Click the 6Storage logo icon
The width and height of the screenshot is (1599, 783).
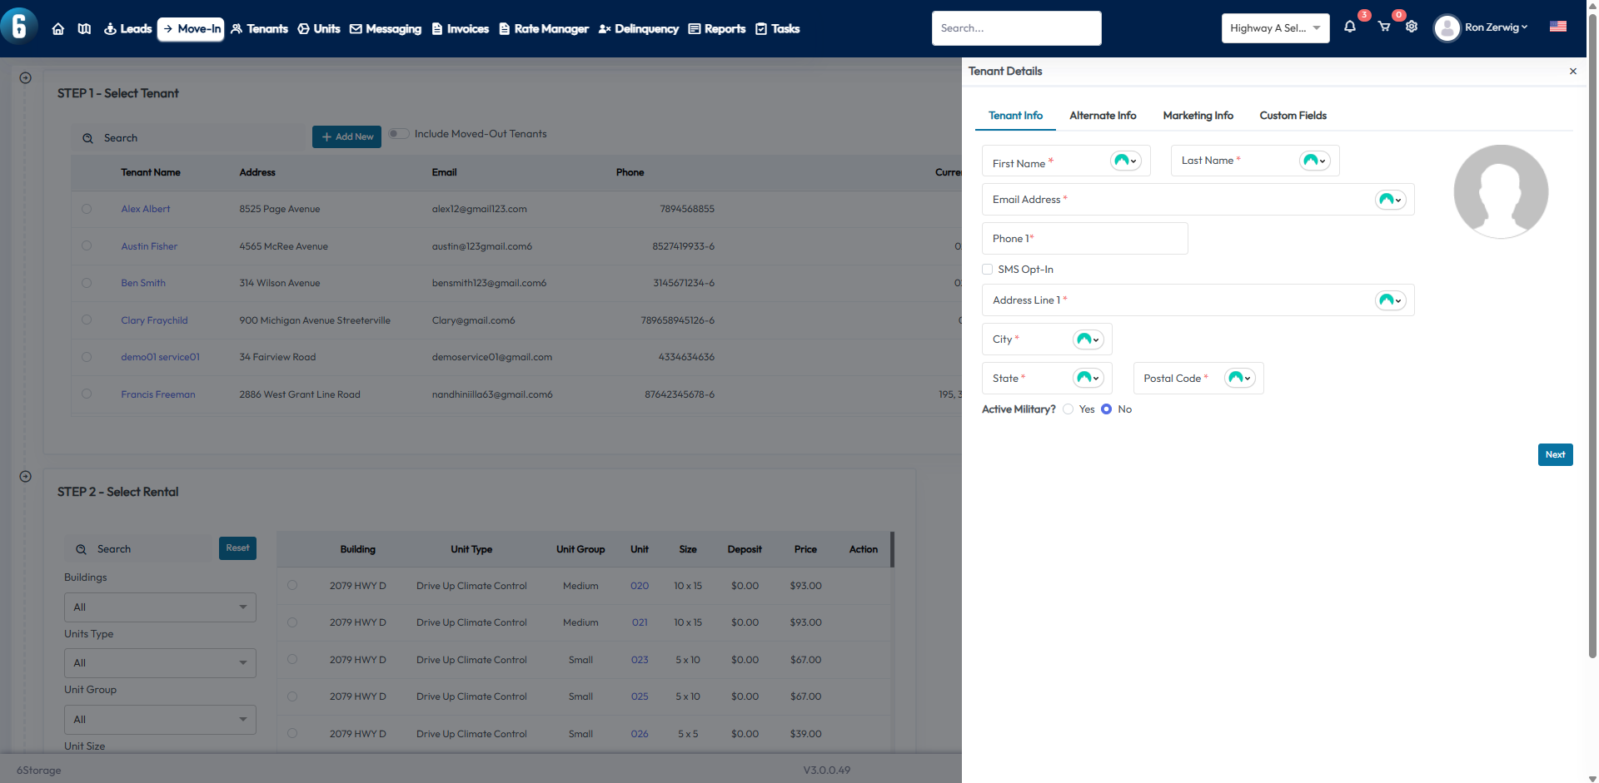pyautogui.click(x=19, y=25)
